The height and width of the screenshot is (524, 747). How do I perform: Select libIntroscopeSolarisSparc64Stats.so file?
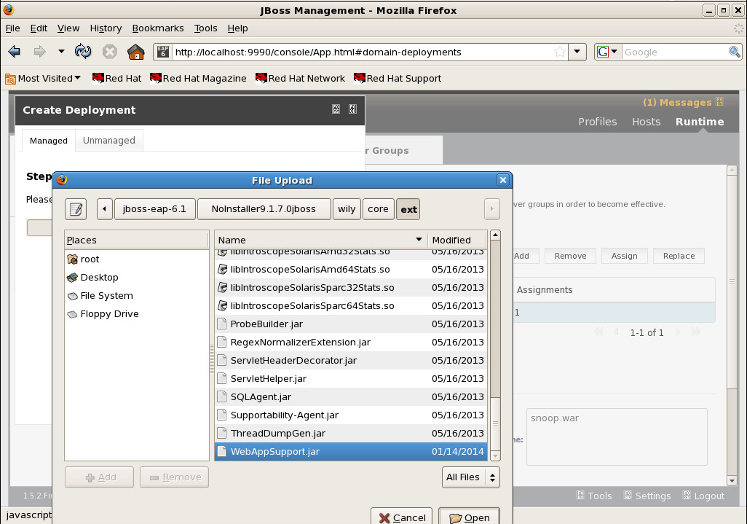click(351, 305)
